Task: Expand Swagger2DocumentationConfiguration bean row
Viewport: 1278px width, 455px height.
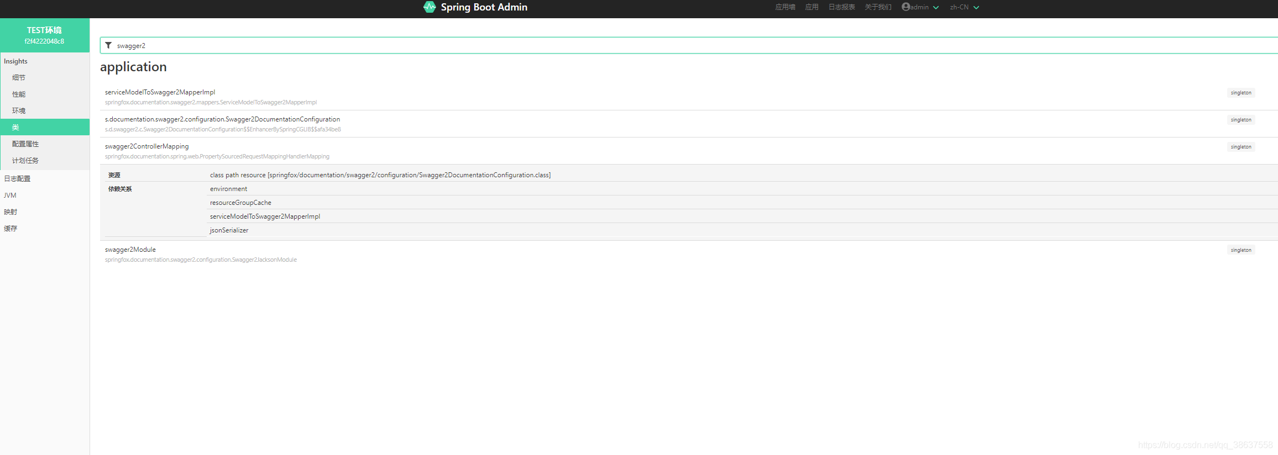Action: click(689, 124)
